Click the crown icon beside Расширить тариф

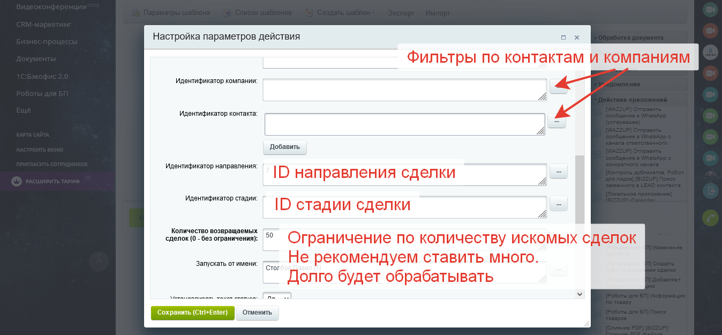[16, 182]
